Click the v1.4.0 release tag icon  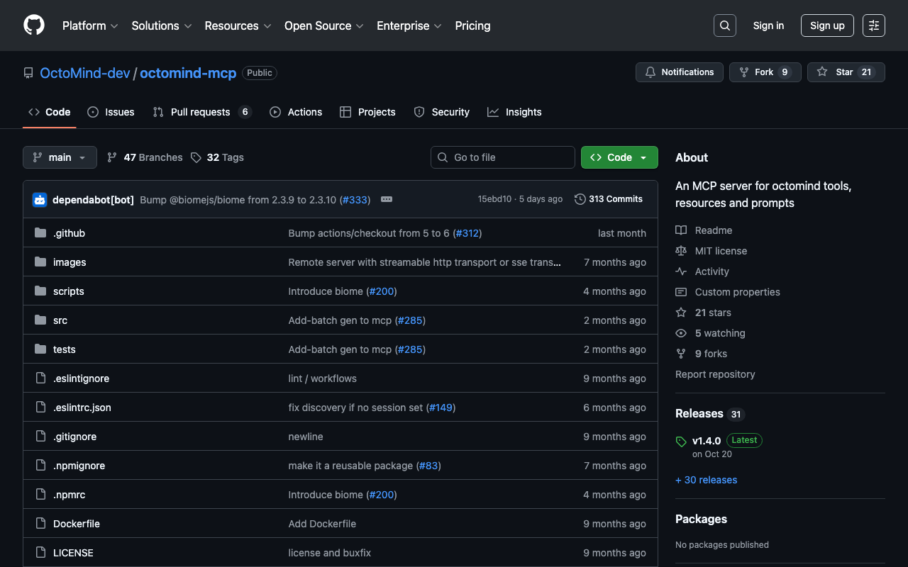coord(681,442)
